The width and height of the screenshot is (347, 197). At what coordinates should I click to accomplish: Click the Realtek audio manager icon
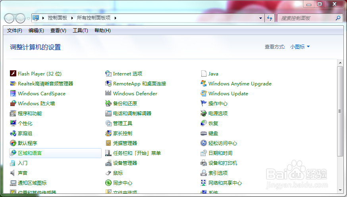13,83
